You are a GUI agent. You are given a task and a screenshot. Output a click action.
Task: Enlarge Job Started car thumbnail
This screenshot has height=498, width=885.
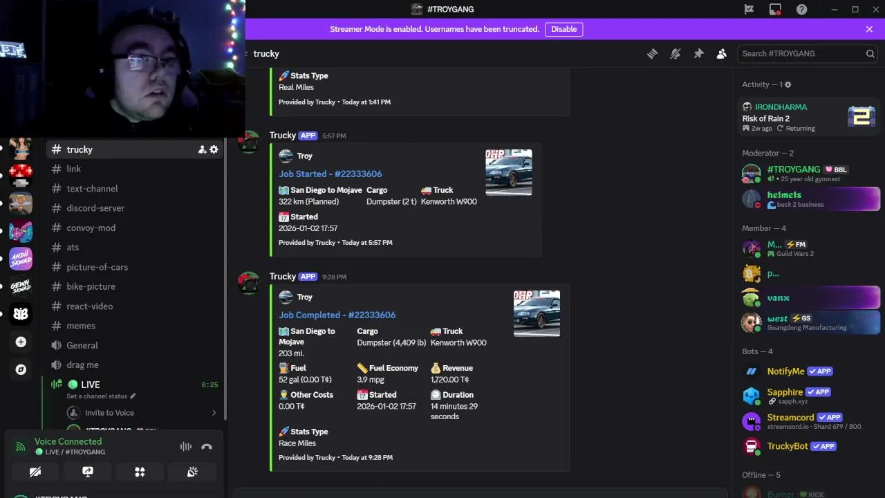(x=509, y=172)
